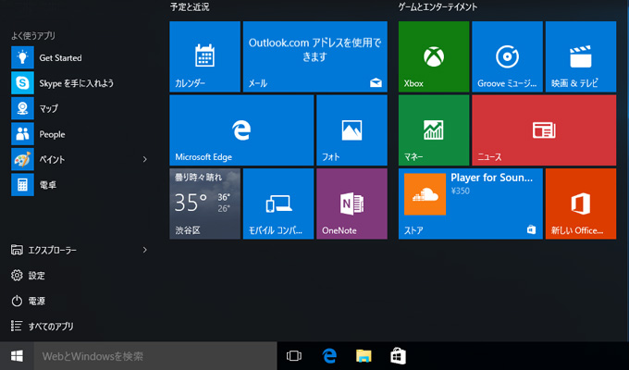Open the ニュース tile
This screenshot has height=370, width=629.
[544, 130]
